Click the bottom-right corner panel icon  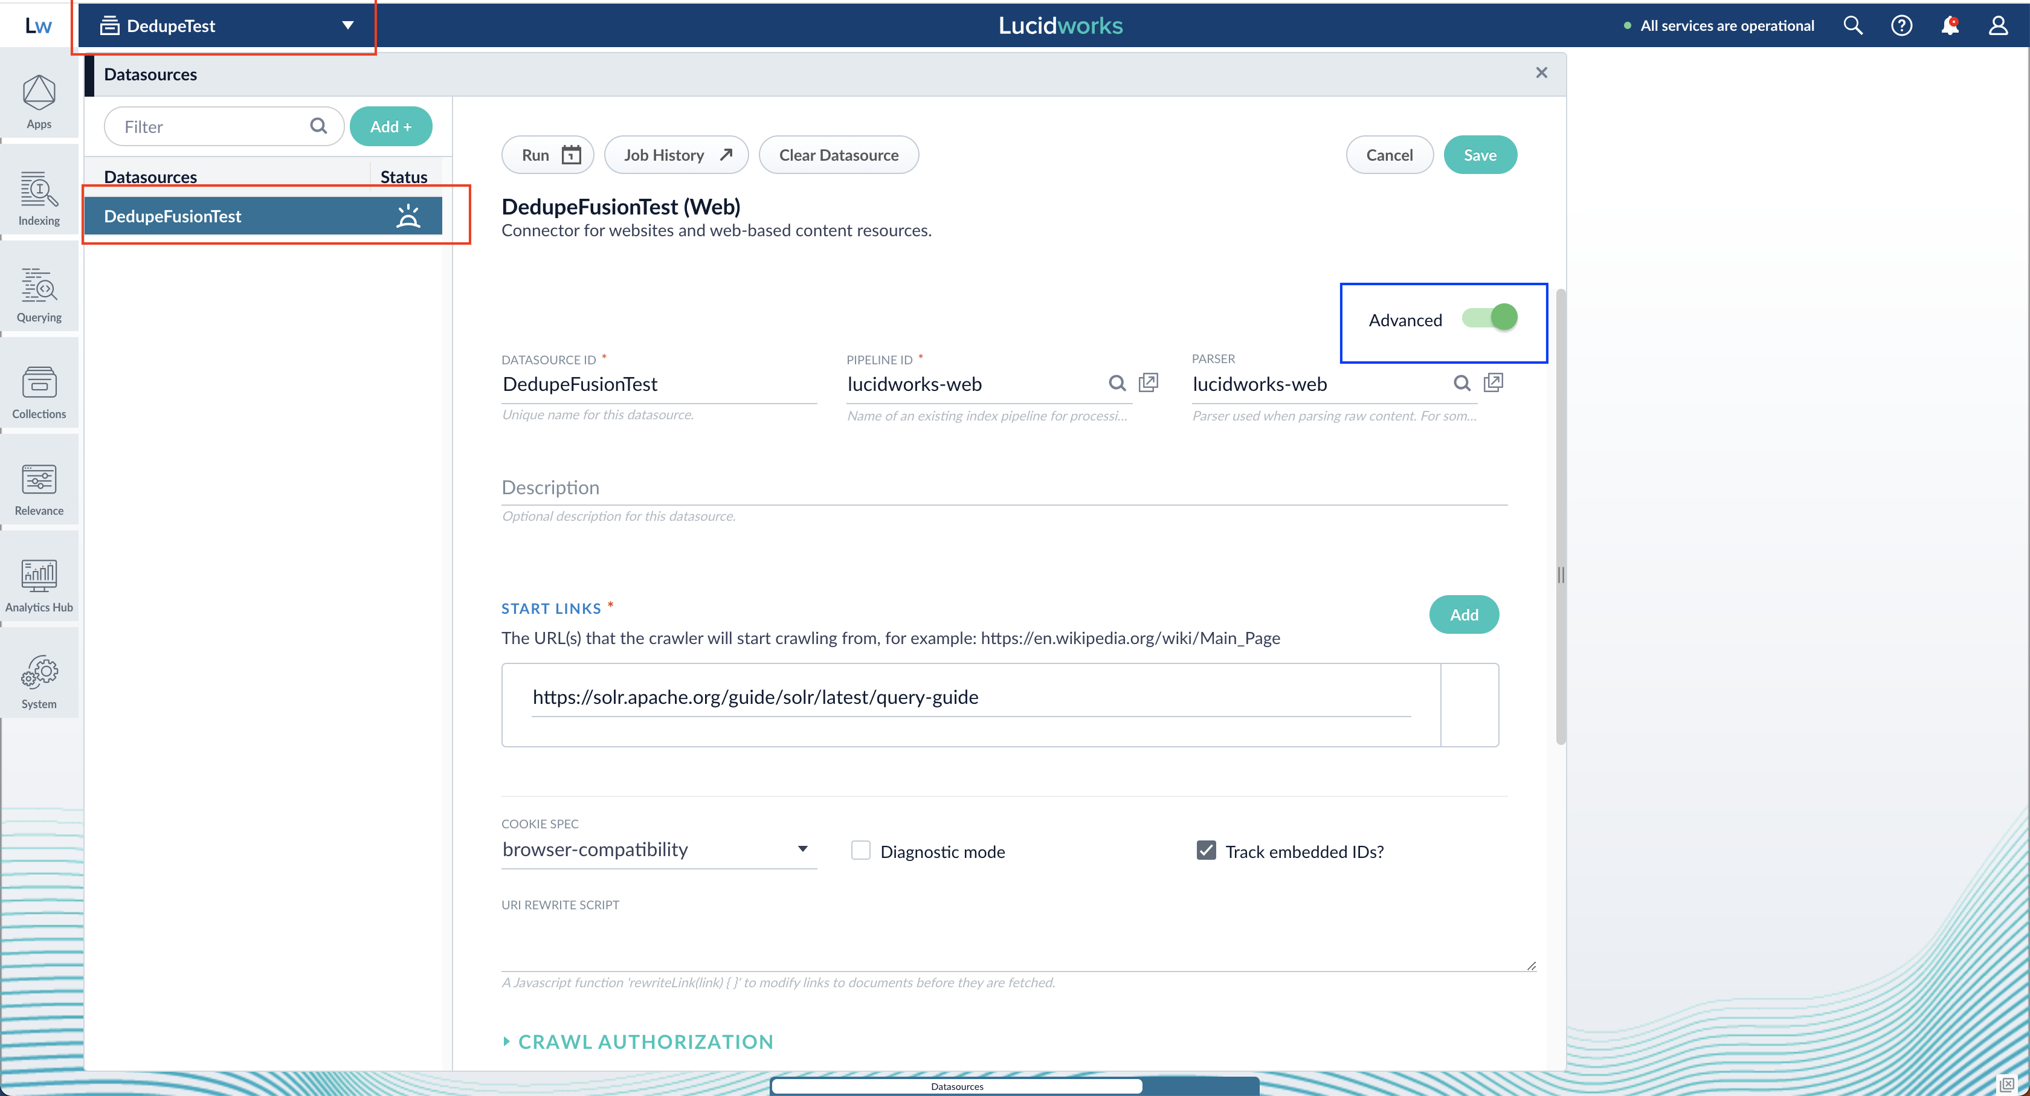pos(2007,1084)
